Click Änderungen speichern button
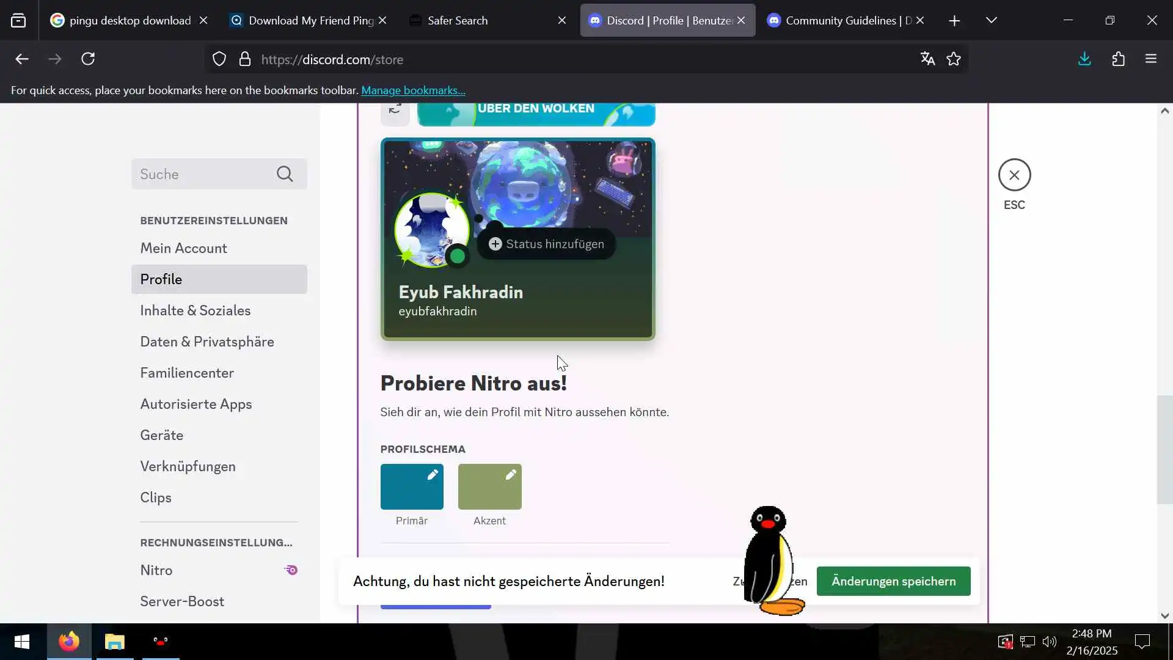Image resolution: width=1173 pixels, height=660 pixels. click(x=893, y=581)
